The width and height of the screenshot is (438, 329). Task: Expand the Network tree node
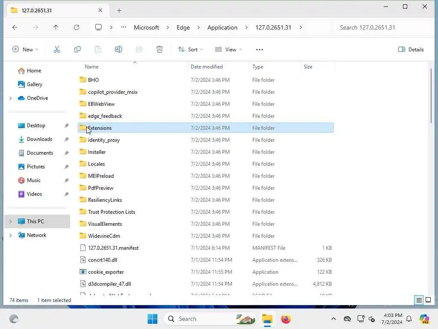pyautogui.click(x=11, y=235)
